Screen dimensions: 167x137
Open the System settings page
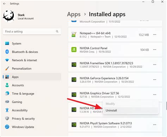[x=32, y=44]
